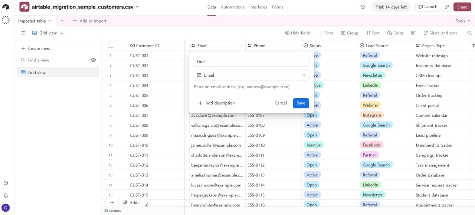Add a new record with plus button

(112, 202)
